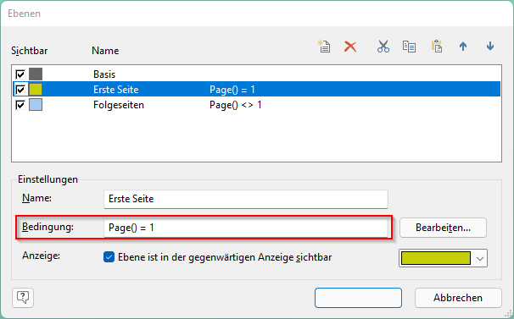This screenshot has width=514, height=319.
Task: Create a new layer with the toolbar icon
Action: pyautogui.click(x=324, y=47)
